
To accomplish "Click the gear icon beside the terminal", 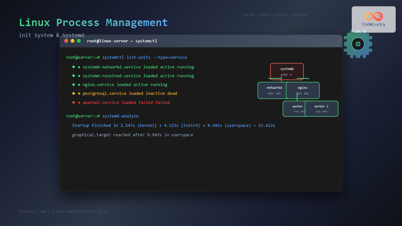I will point(358,44).
